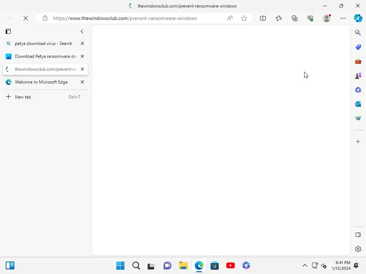Open the Favorites list
The height and width of the screenshot is (274, 366).
[x=279, y=18]
